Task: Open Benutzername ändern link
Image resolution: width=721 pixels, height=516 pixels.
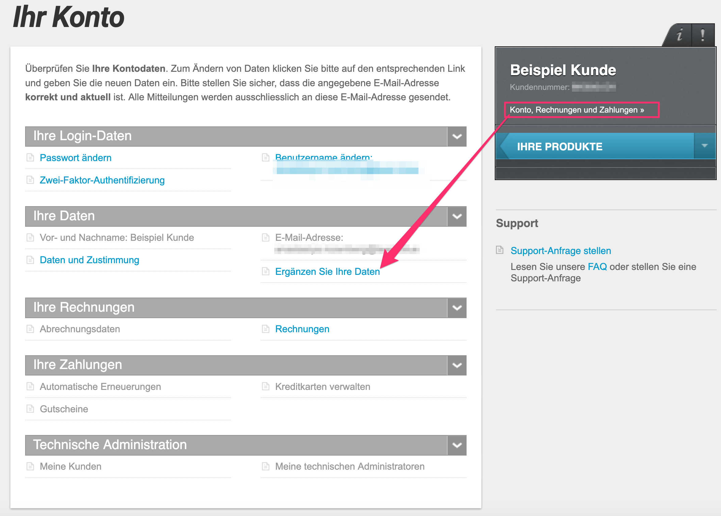Action: pyautogui.click(x=324, y=157)
